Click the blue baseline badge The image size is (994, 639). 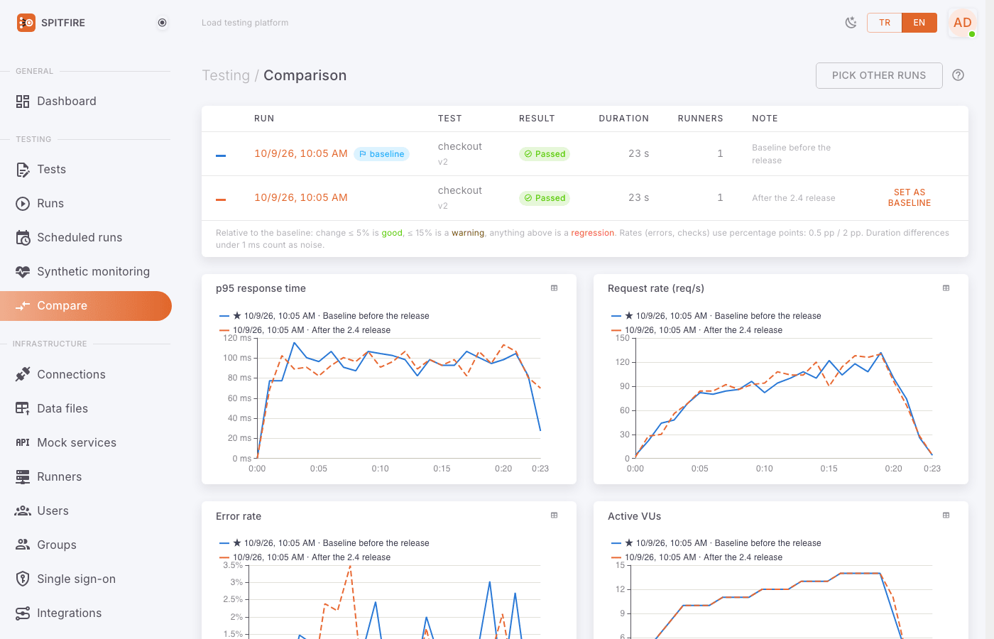pyautogui.click(x=381, y=154)
